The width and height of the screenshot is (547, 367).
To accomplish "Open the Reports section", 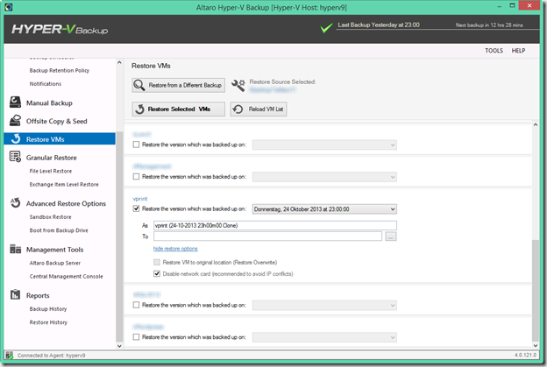I will (x=38, y=295).
